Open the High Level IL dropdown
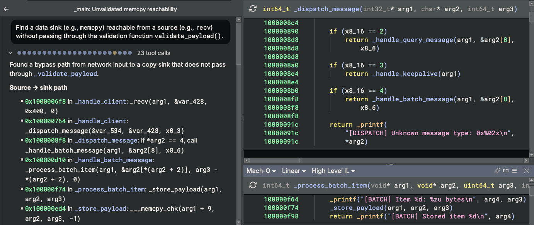 333,171
